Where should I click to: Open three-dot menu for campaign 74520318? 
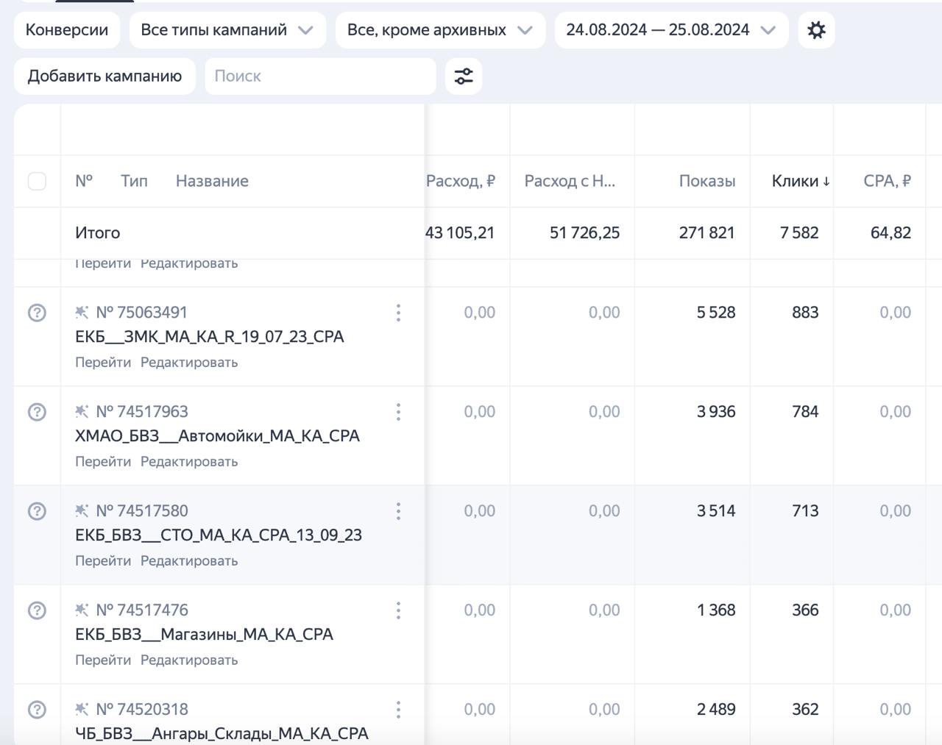(398, 710)
